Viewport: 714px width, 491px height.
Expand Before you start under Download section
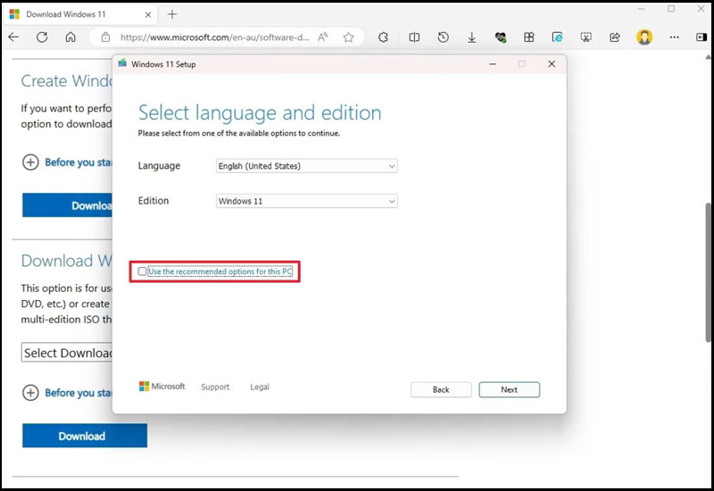pos(30,393)
